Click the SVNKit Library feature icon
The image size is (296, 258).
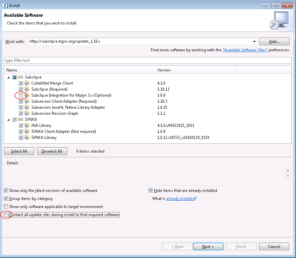coord(27,137)
